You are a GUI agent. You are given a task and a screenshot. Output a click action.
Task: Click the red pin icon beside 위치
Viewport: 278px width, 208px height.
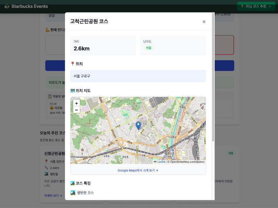pyautogui.click(x=72, y=64)
